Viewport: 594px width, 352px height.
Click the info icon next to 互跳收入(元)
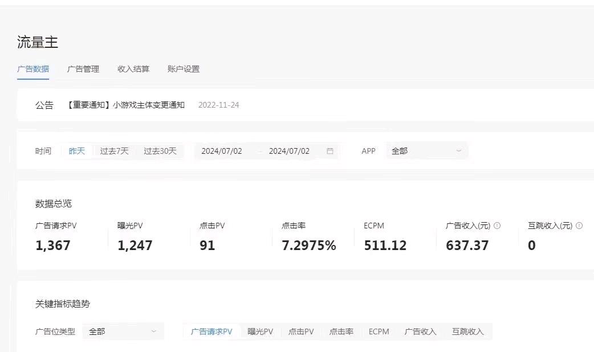(x=579, y=226)
